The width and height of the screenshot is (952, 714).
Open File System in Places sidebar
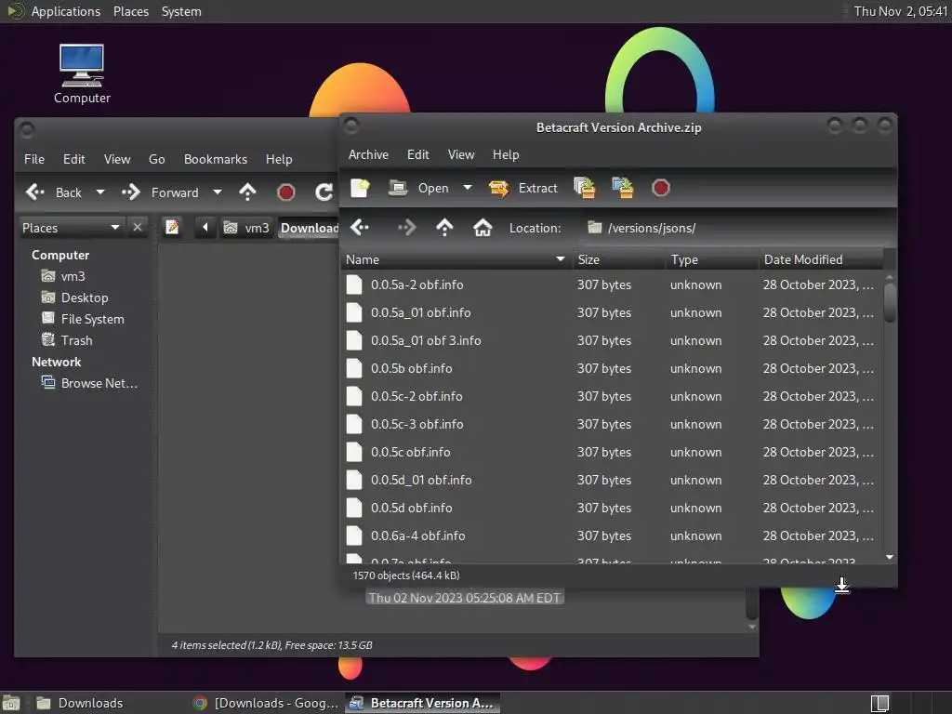(x=83, y=319)
